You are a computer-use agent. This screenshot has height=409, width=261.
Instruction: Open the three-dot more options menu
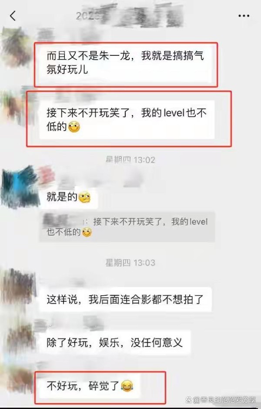[x=244, y=16]
